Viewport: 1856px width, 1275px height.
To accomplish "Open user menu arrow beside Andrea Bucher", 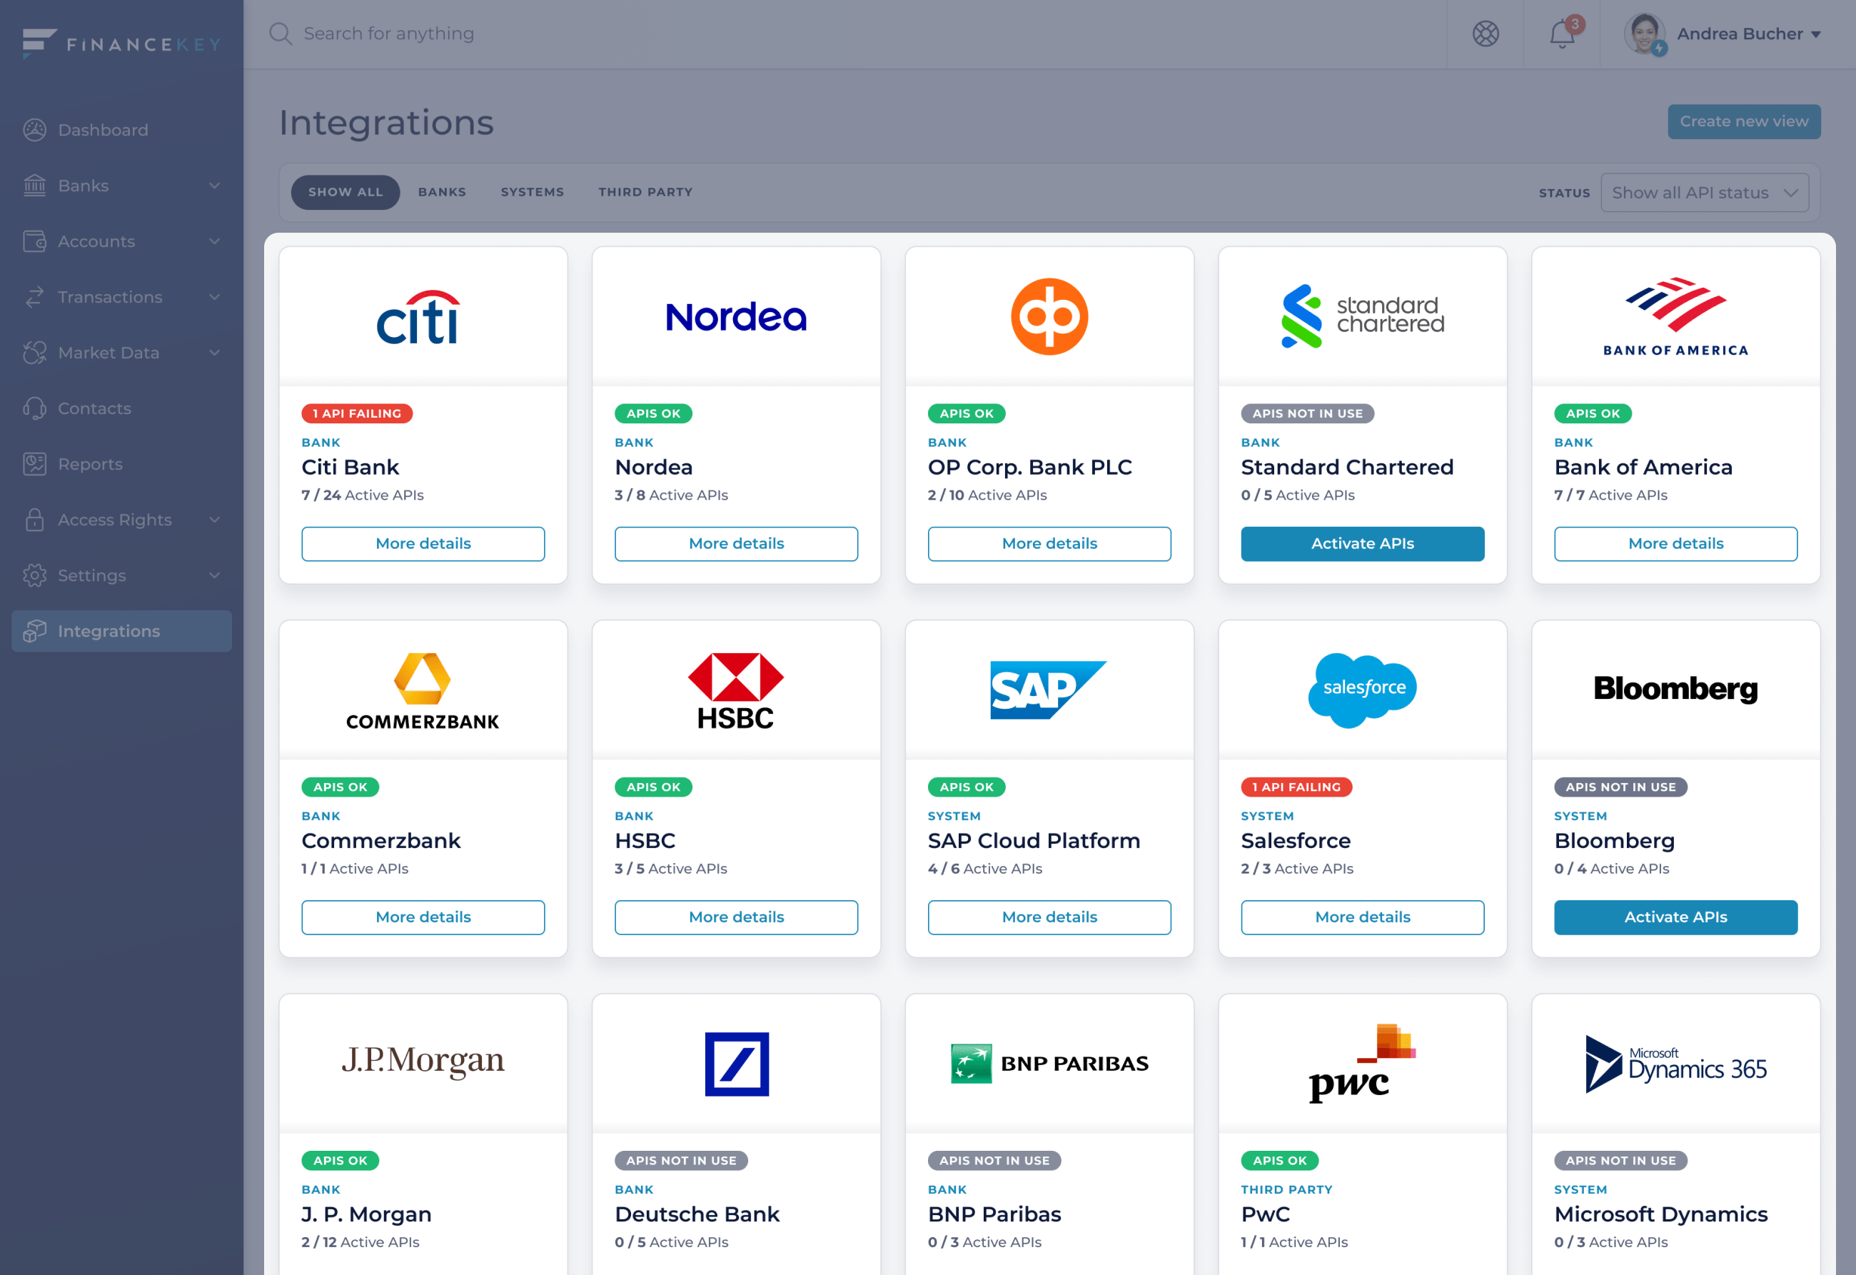I will (x=1816, y=34).
